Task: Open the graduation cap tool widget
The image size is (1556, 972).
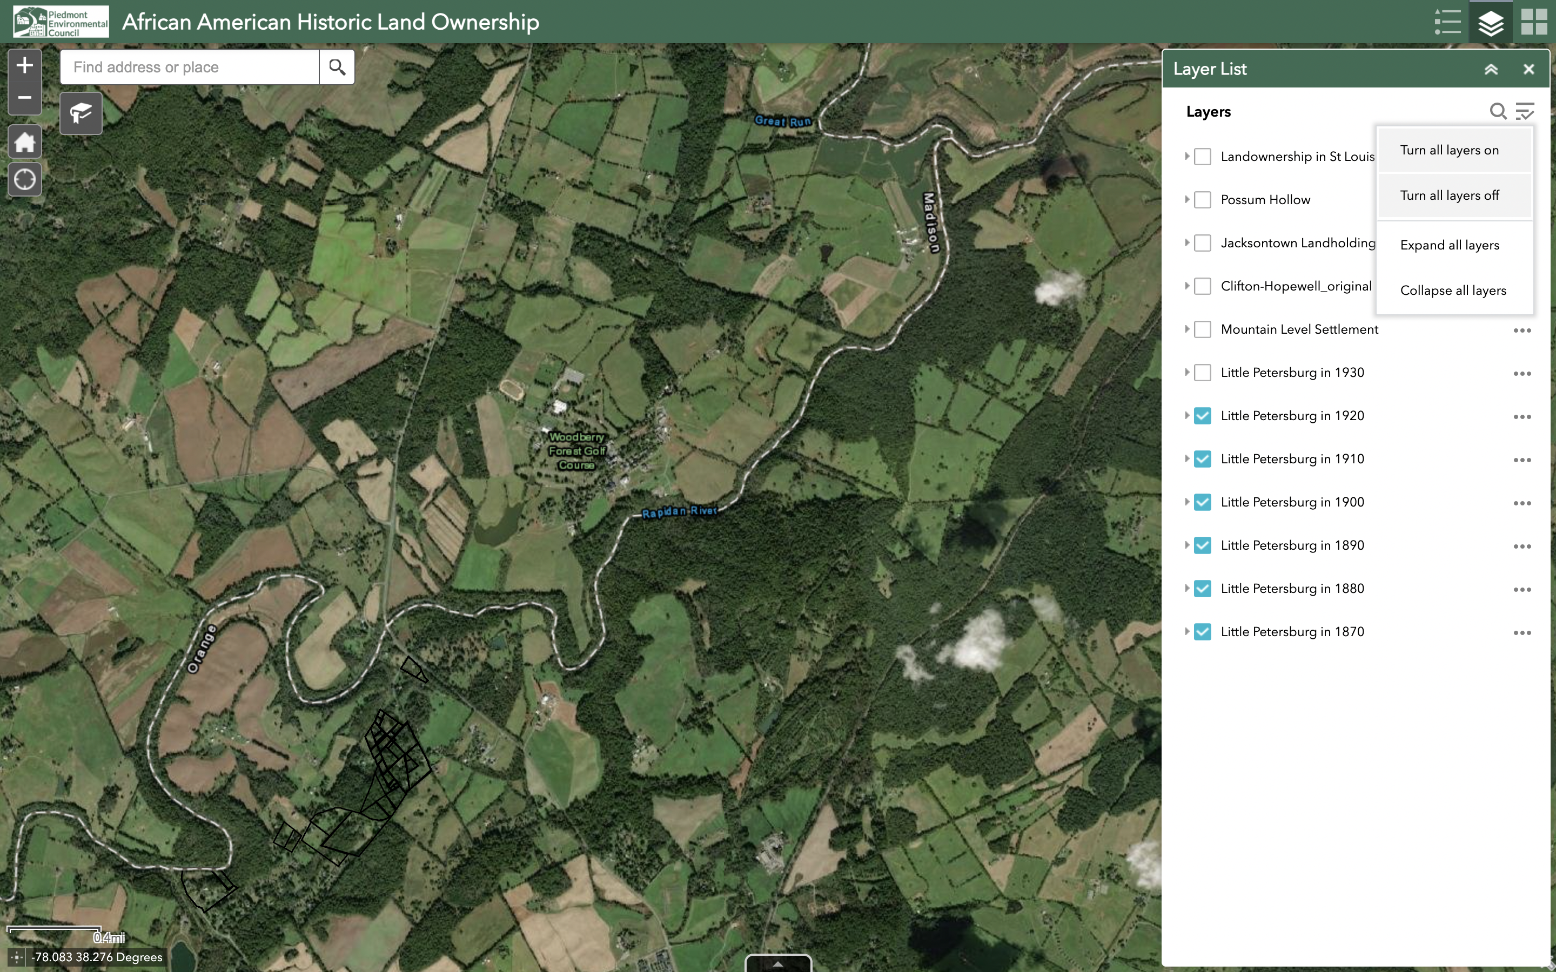Action: click(x=81, y=114)
